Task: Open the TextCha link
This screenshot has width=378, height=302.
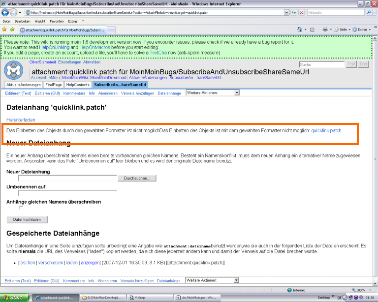Action: [158, 53]
